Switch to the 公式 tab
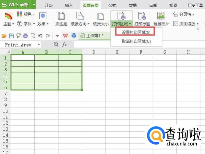Image resolution: width=205 pixels, height=154 pixels. tap(112, 5)
